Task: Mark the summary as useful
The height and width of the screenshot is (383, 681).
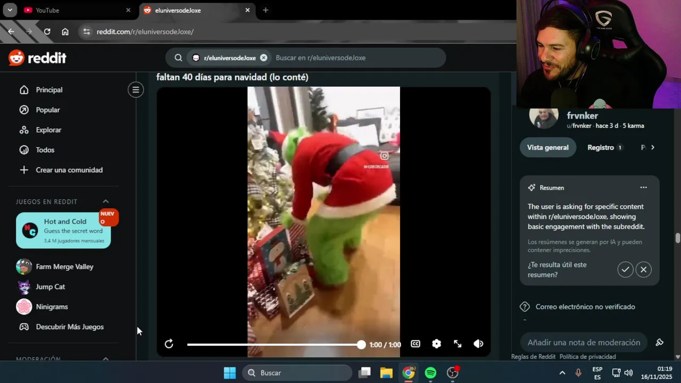Action: 625,270
